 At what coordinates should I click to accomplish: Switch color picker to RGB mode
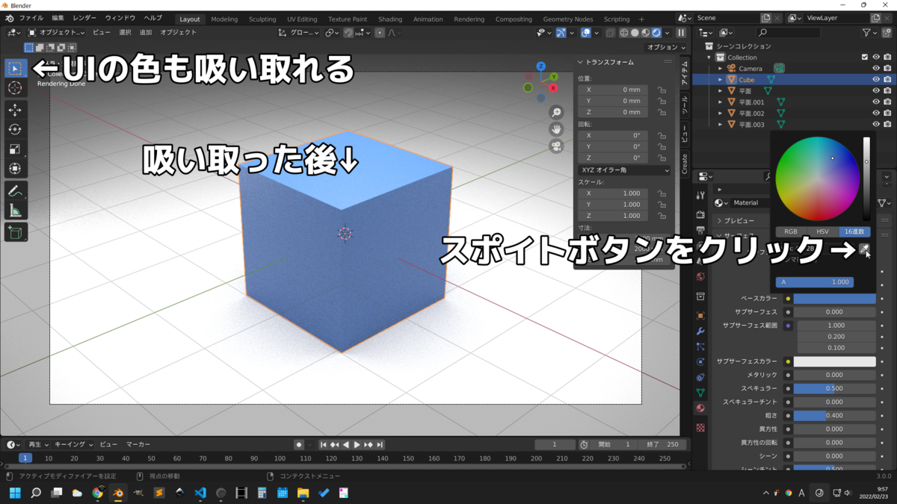pyautogui.click(x=791, y=231)
